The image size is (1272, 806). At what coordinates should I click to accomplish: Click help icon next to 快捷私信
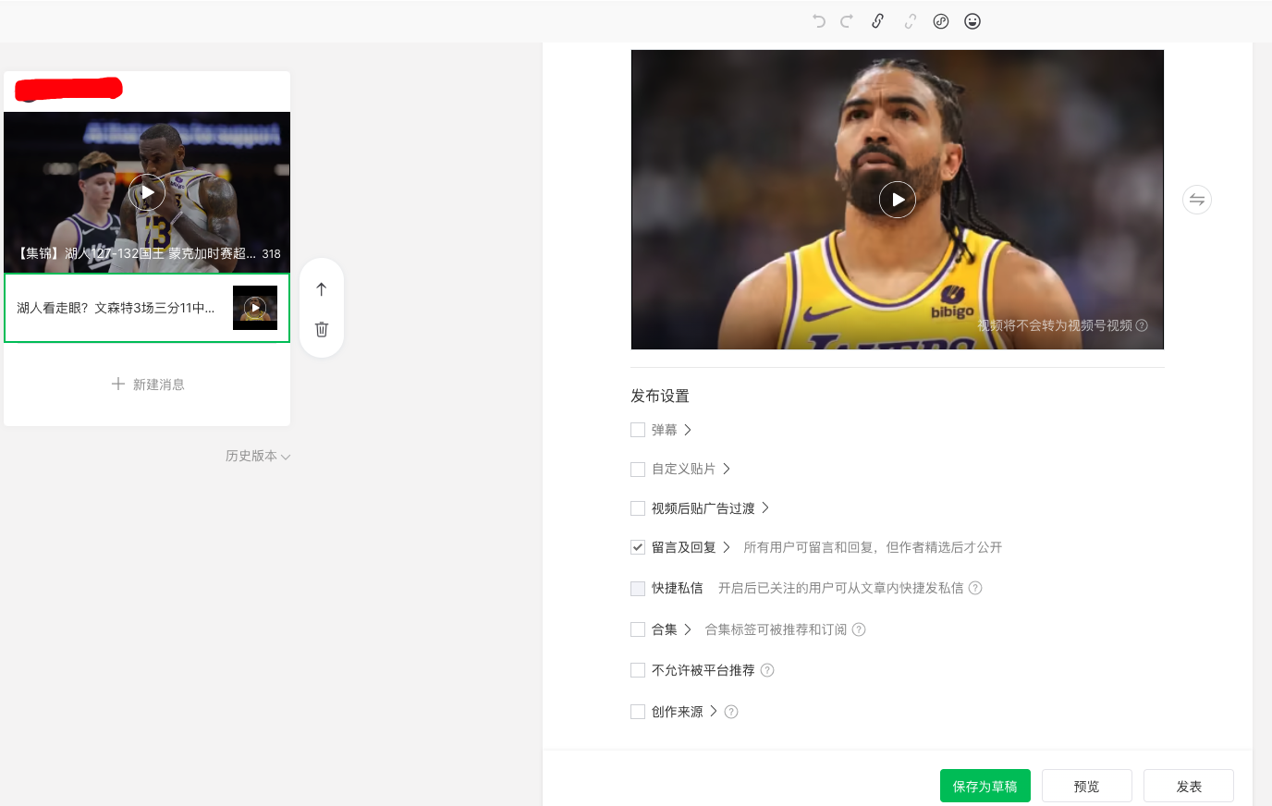(x=975, y=588)
